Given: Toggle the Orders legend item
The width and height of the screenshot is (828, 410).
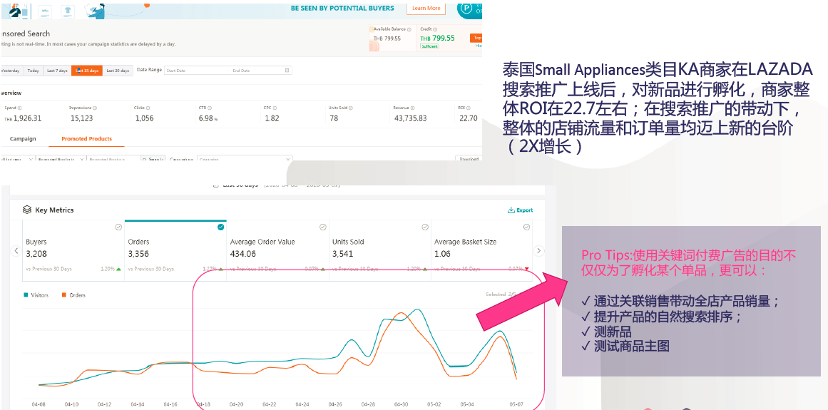Looking at the screenshot, I should point(73,295).
